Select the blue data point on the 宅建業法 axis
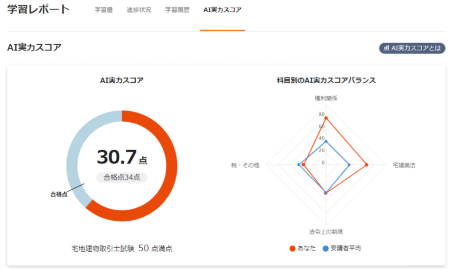This screenshot has width=454, height=269. pos(349,165)
